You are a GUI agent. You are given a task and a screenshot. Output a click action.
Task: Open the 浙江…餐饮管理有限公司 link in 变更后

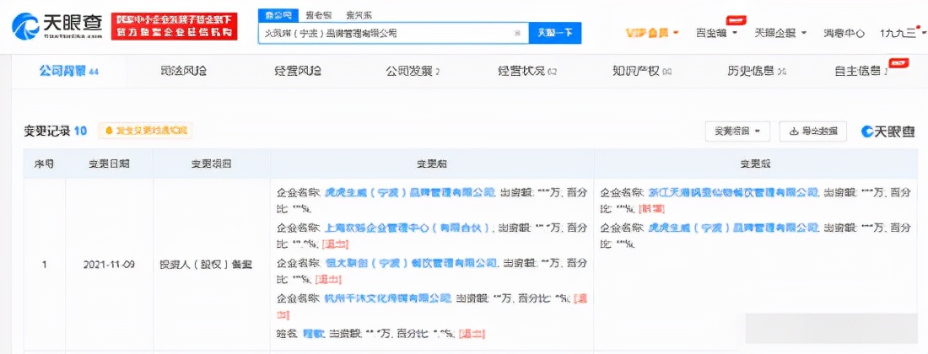coord(734,193)
